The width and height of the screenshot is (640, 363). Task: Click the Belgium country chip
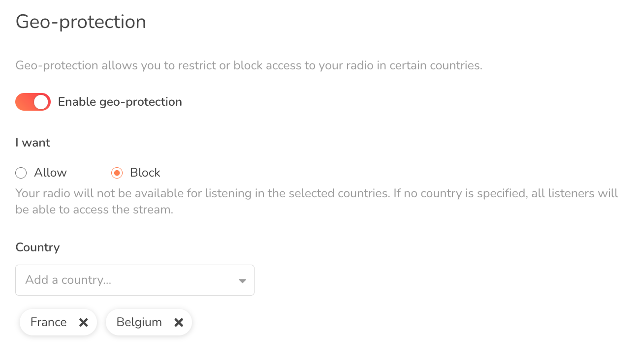click(149, 322)
